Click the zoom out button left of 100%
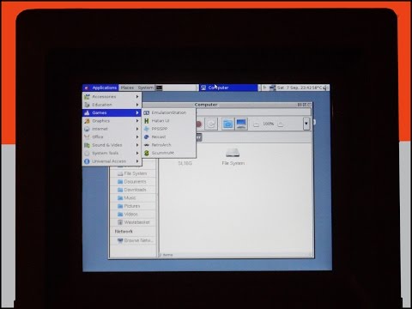The image size is (412, 309). pos(256,124)
